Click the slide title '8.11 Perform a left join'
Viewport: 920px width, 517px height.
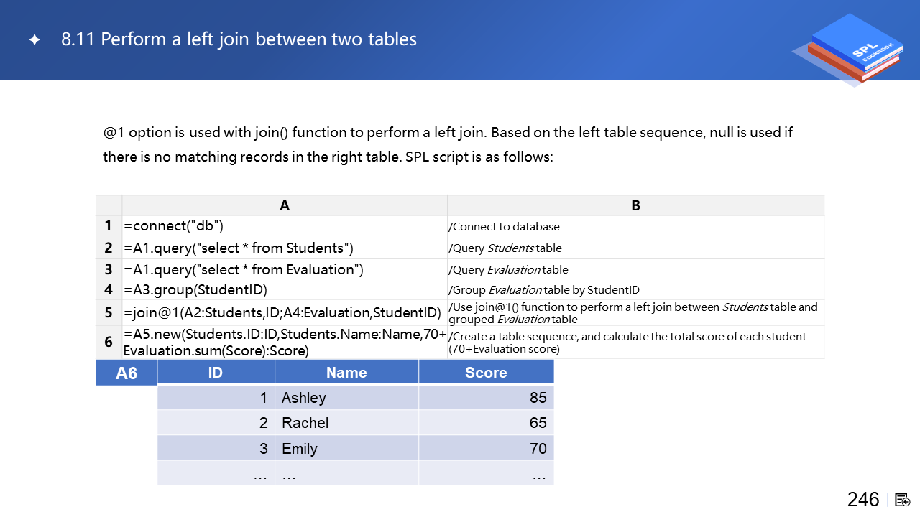click(x=239, y=39)
